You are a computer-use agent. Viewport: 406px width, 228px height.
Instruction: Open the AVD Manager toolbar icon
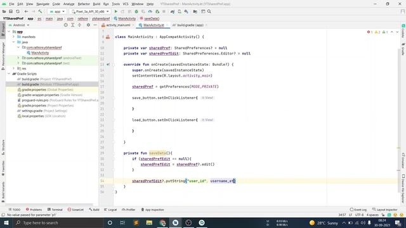click(180, 11)
